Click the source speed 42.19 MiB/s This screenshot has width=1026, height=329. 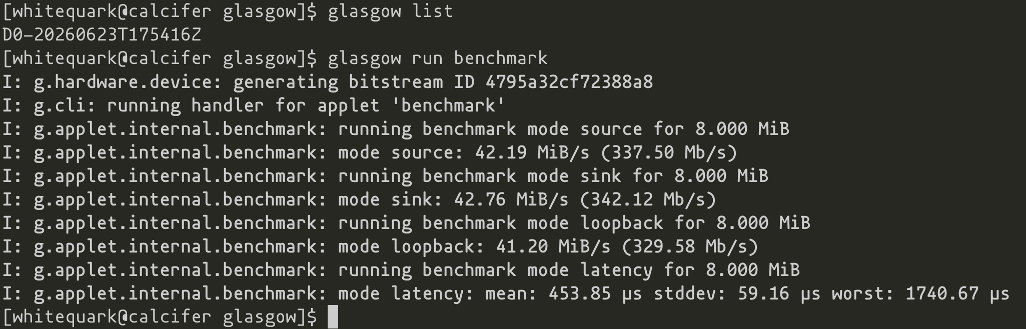[x=532, y=152]
